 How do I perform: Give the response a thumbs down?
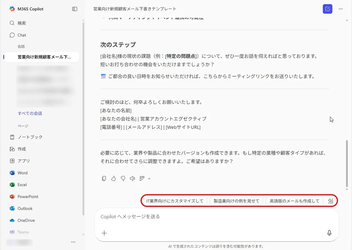click(x=123, y=178)
